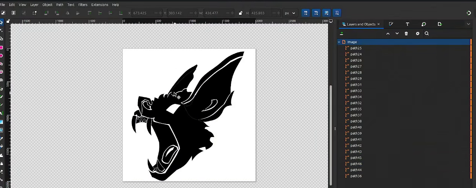Open the Path menu
Screen dimensions: 476x188
point(60,5)
